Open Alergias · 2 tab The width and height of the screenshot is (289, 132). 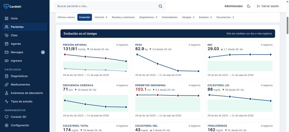[188, 17]
